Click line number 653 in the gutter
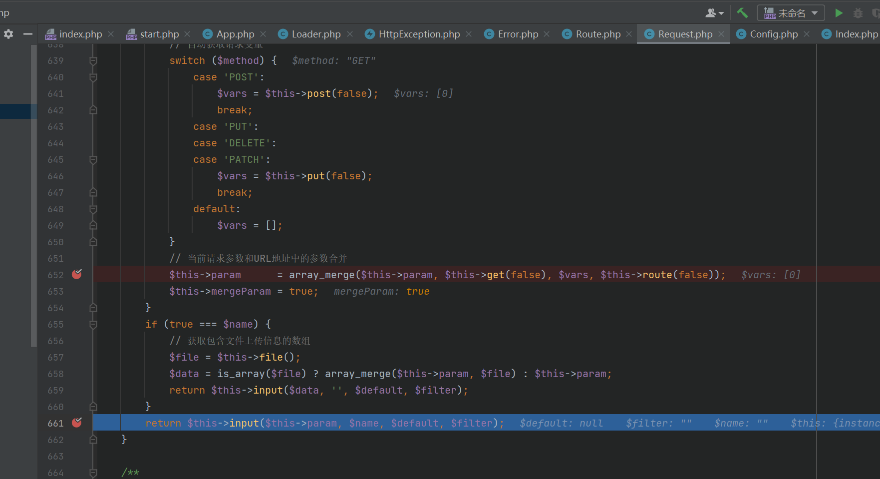 55,291
